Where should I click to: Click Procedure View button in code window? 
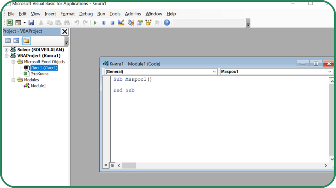(x=106, y=165)
